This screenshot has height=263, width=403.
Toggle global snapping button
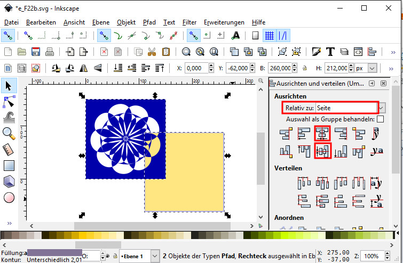pyautogui.click(x=8, y=35)
